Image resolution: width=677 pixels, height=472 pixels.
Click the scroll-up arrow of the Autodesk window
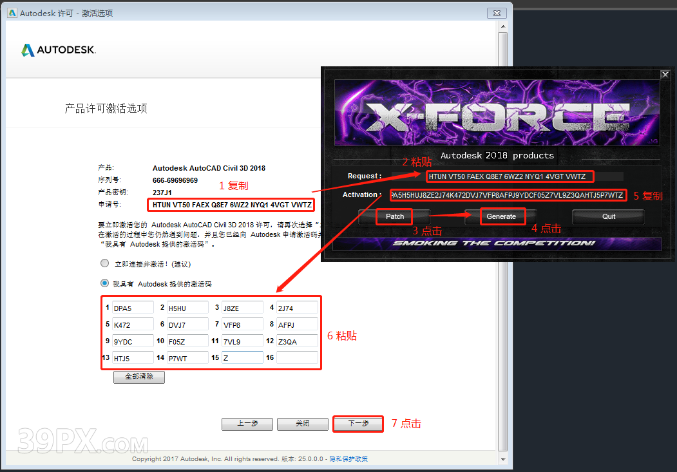pos(503,26)
